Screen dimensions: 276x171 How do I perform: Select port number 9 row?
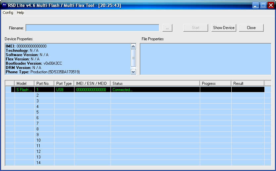138,135
